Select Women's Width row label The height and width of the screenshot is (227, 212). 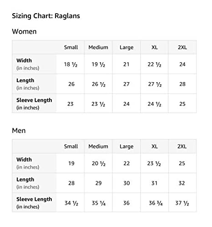point(28,64)
